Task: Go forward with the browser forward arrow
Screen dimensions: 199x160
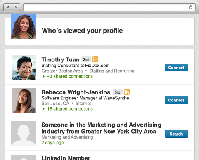Action: pos(16,7)
